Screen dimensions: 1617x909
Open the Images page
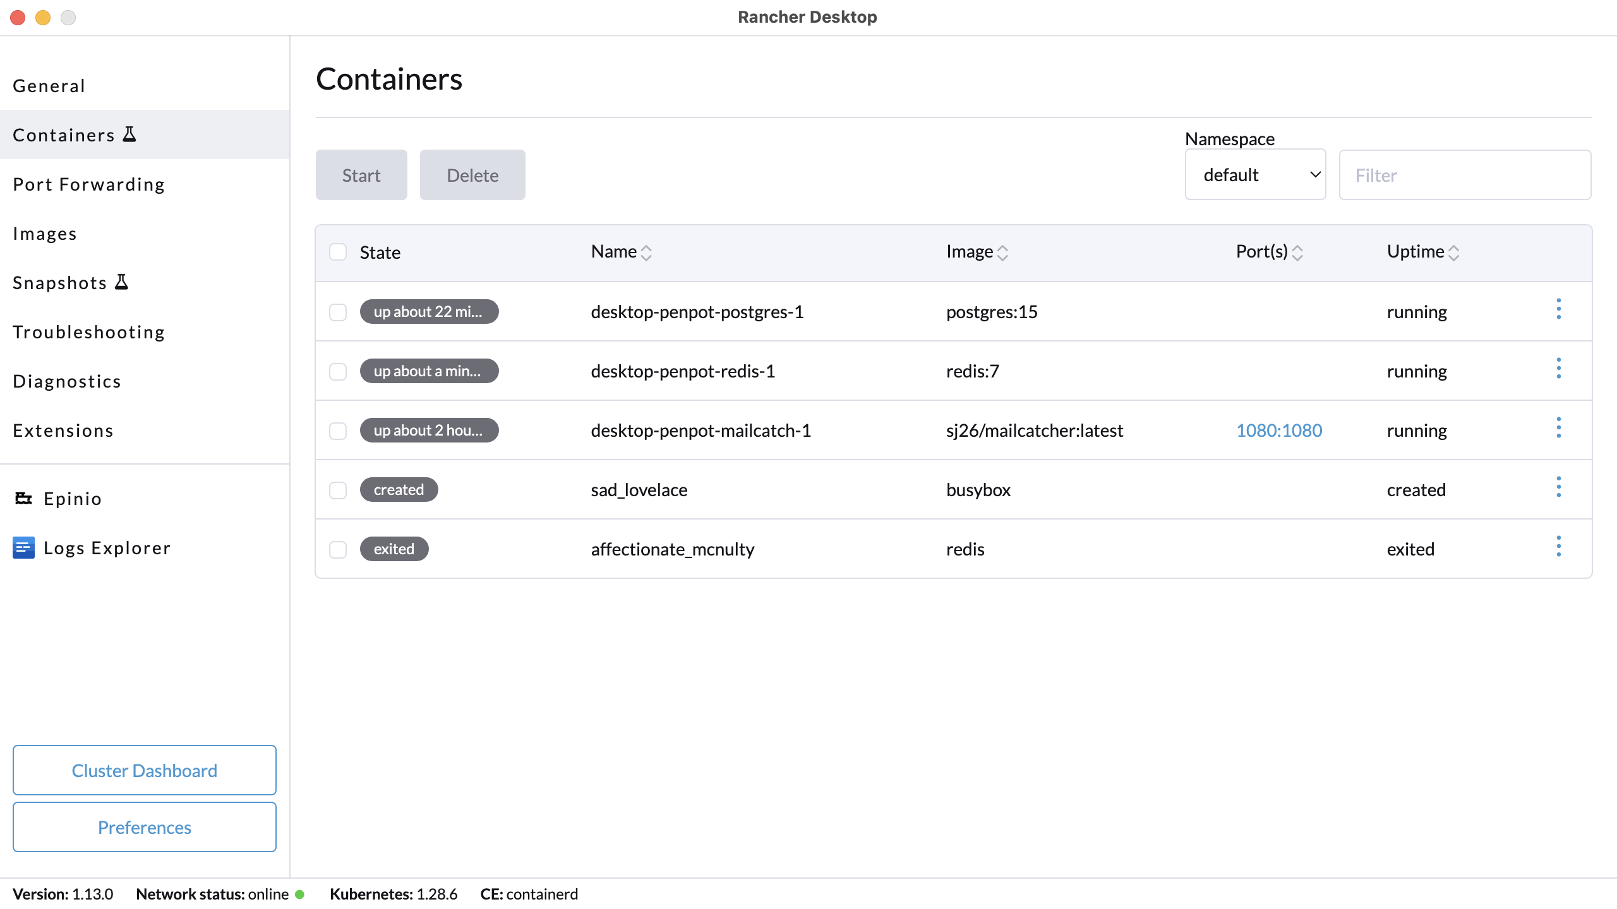pos(145,233)
